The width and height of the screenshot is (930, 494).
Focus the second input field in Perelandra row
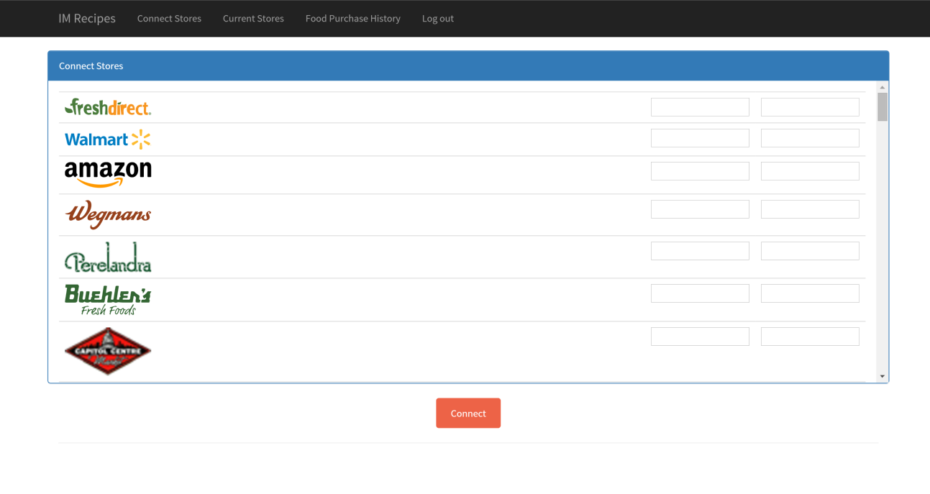(x=810, y=251)
